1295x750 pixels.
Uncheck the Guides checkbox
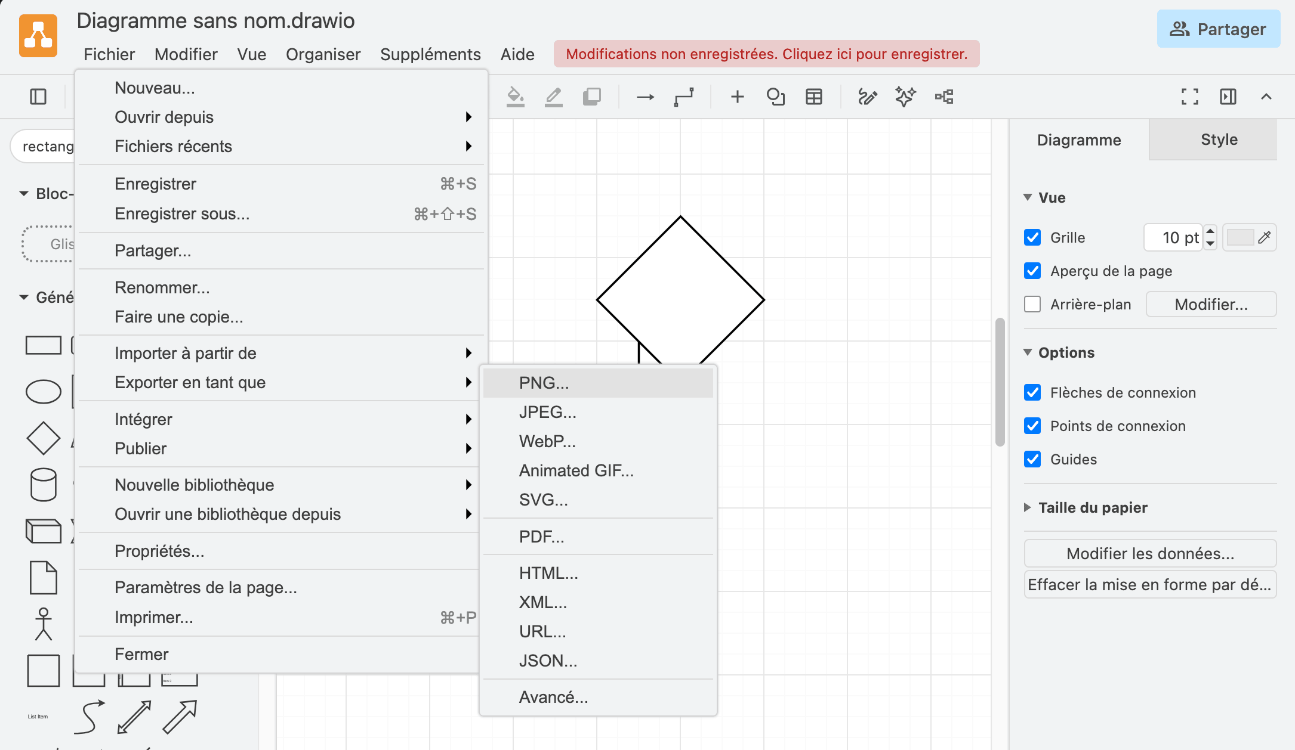(x=1032, y=459)
